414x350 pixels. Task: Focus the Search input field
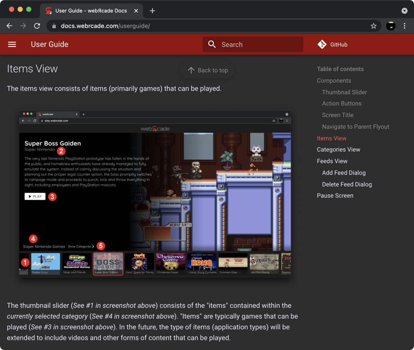259,45
